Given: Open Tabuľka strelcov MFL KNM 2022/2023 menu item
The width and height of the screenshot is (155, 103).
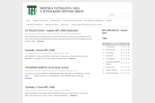Looking at the screenshot, I should tap(86, 25).
